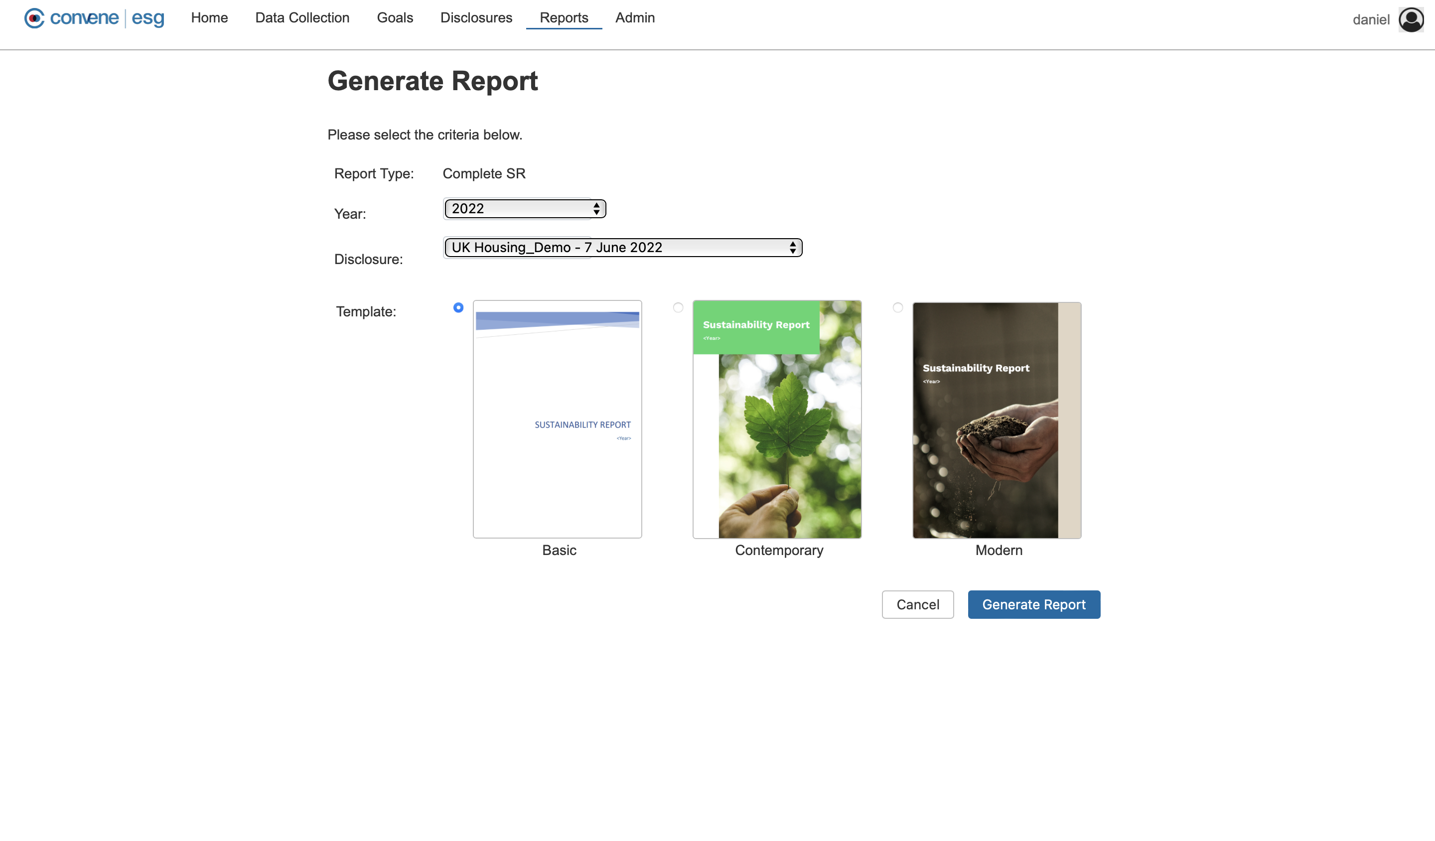Select the Contemporary template radio button

point(678,307)
